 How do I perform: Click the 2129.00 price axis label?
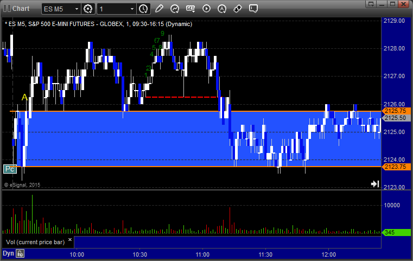tap(394, 21)
